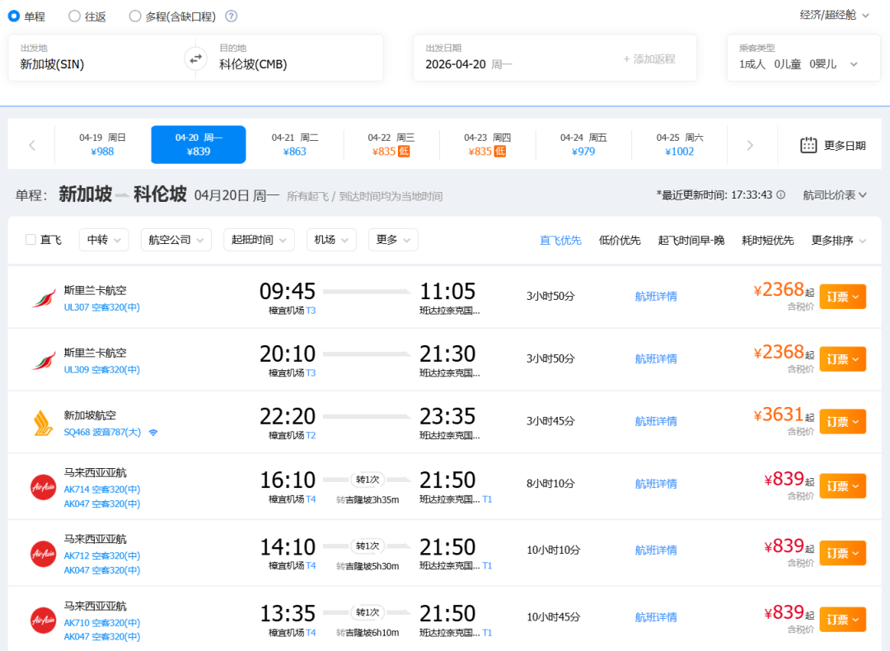Open 航班详情 for the SQ468 flight
This screenshot has height=651, width=890.
click(x=656, y=421)
